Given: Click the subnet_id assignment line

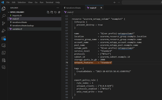Looking at the screenshot, I should click(x=102, y=57).
